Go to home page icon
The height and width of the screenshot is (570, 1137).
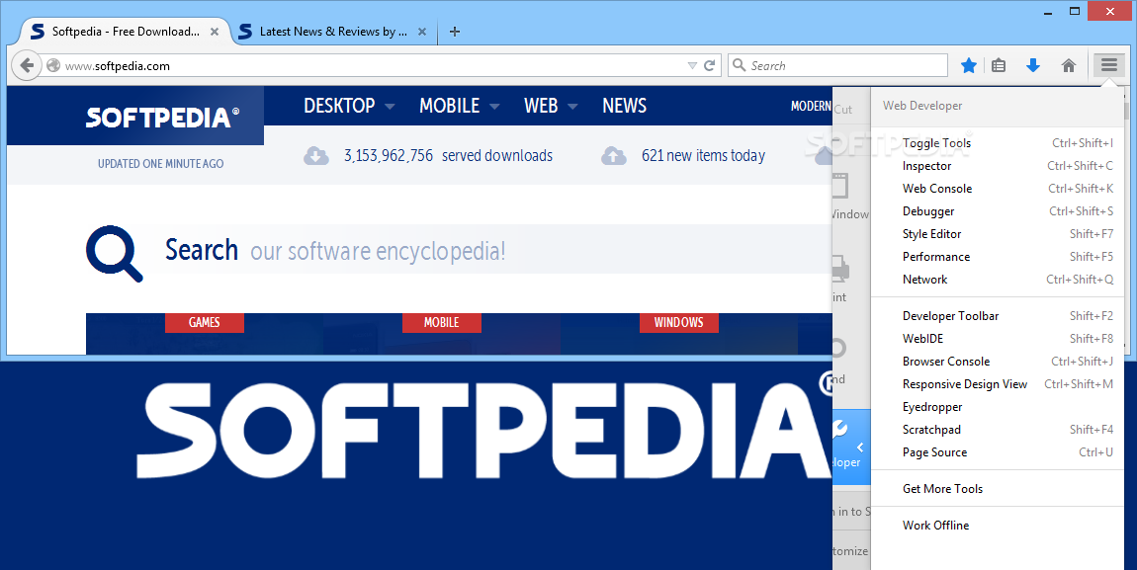tap(1068, 66)
